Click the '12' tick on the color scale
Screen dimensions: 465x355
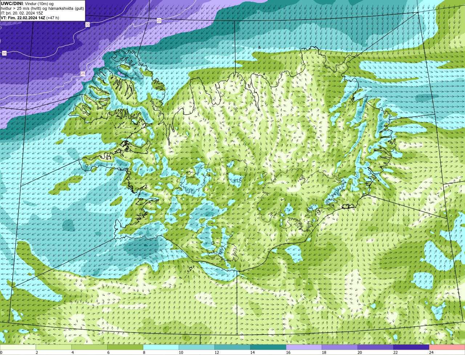[217, 352]
